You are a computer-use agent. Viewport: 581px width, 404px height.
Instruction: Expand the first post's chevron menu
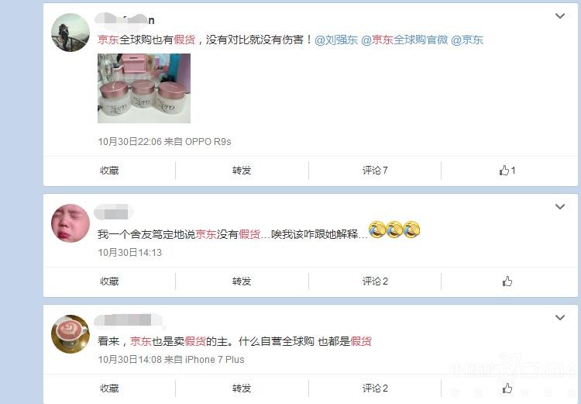pos(560,16)
